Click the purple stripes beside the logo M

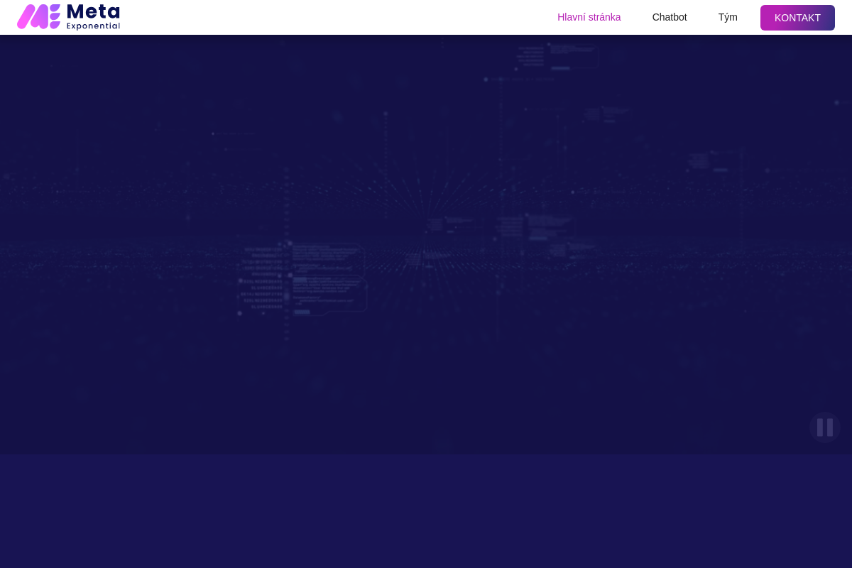pos(55,16)
